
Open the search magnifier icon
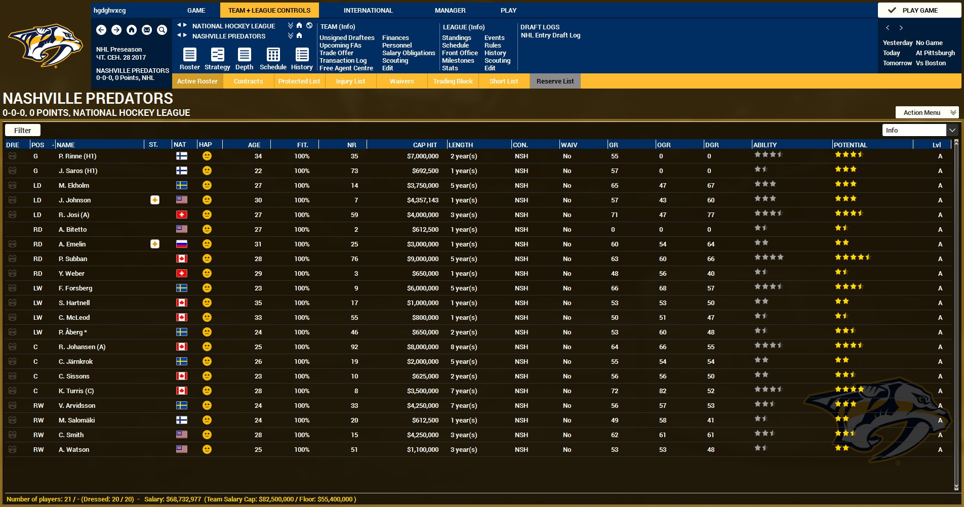(162, 30)
